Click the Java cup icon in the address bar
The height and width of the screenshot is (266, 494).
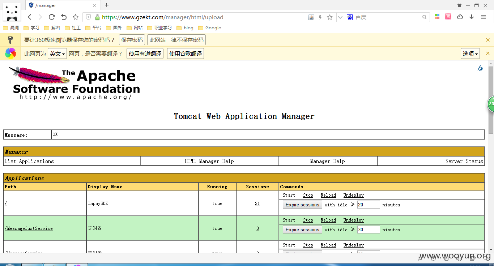311,17
